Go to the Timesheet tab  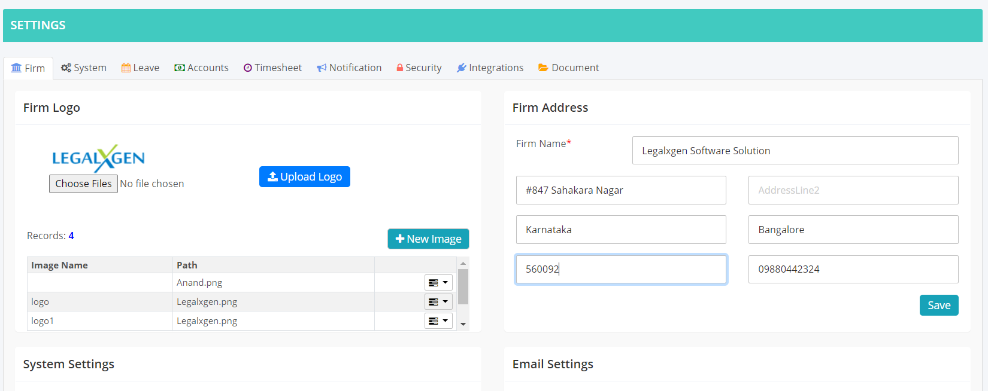tap(272, 68)
